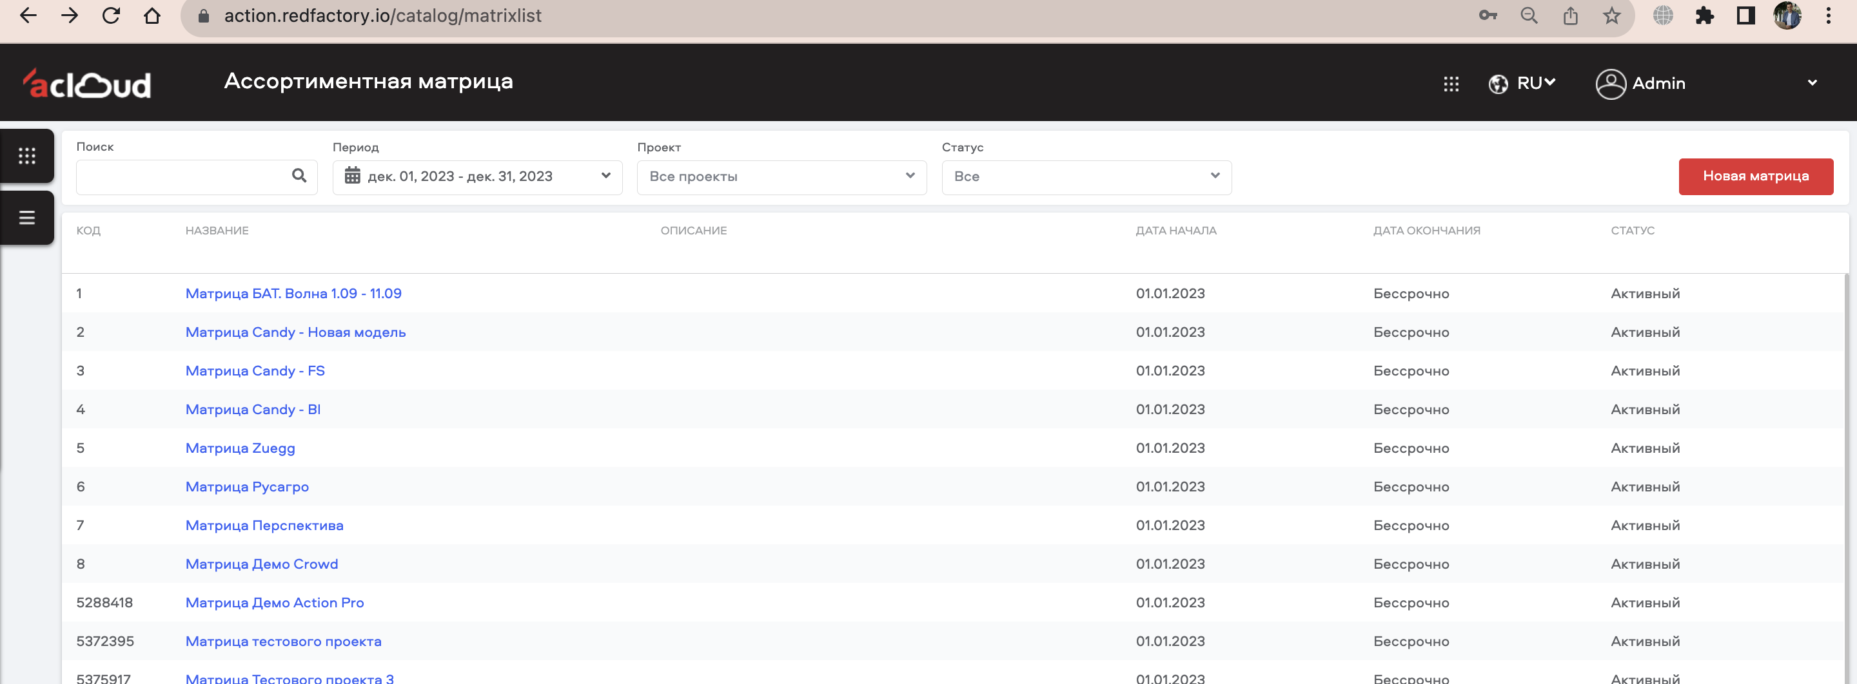Image resolution: width=1857 pixels, height=684 pixels.
Task: Open Матрица Candy - BI link
Action: click(253, 410)
